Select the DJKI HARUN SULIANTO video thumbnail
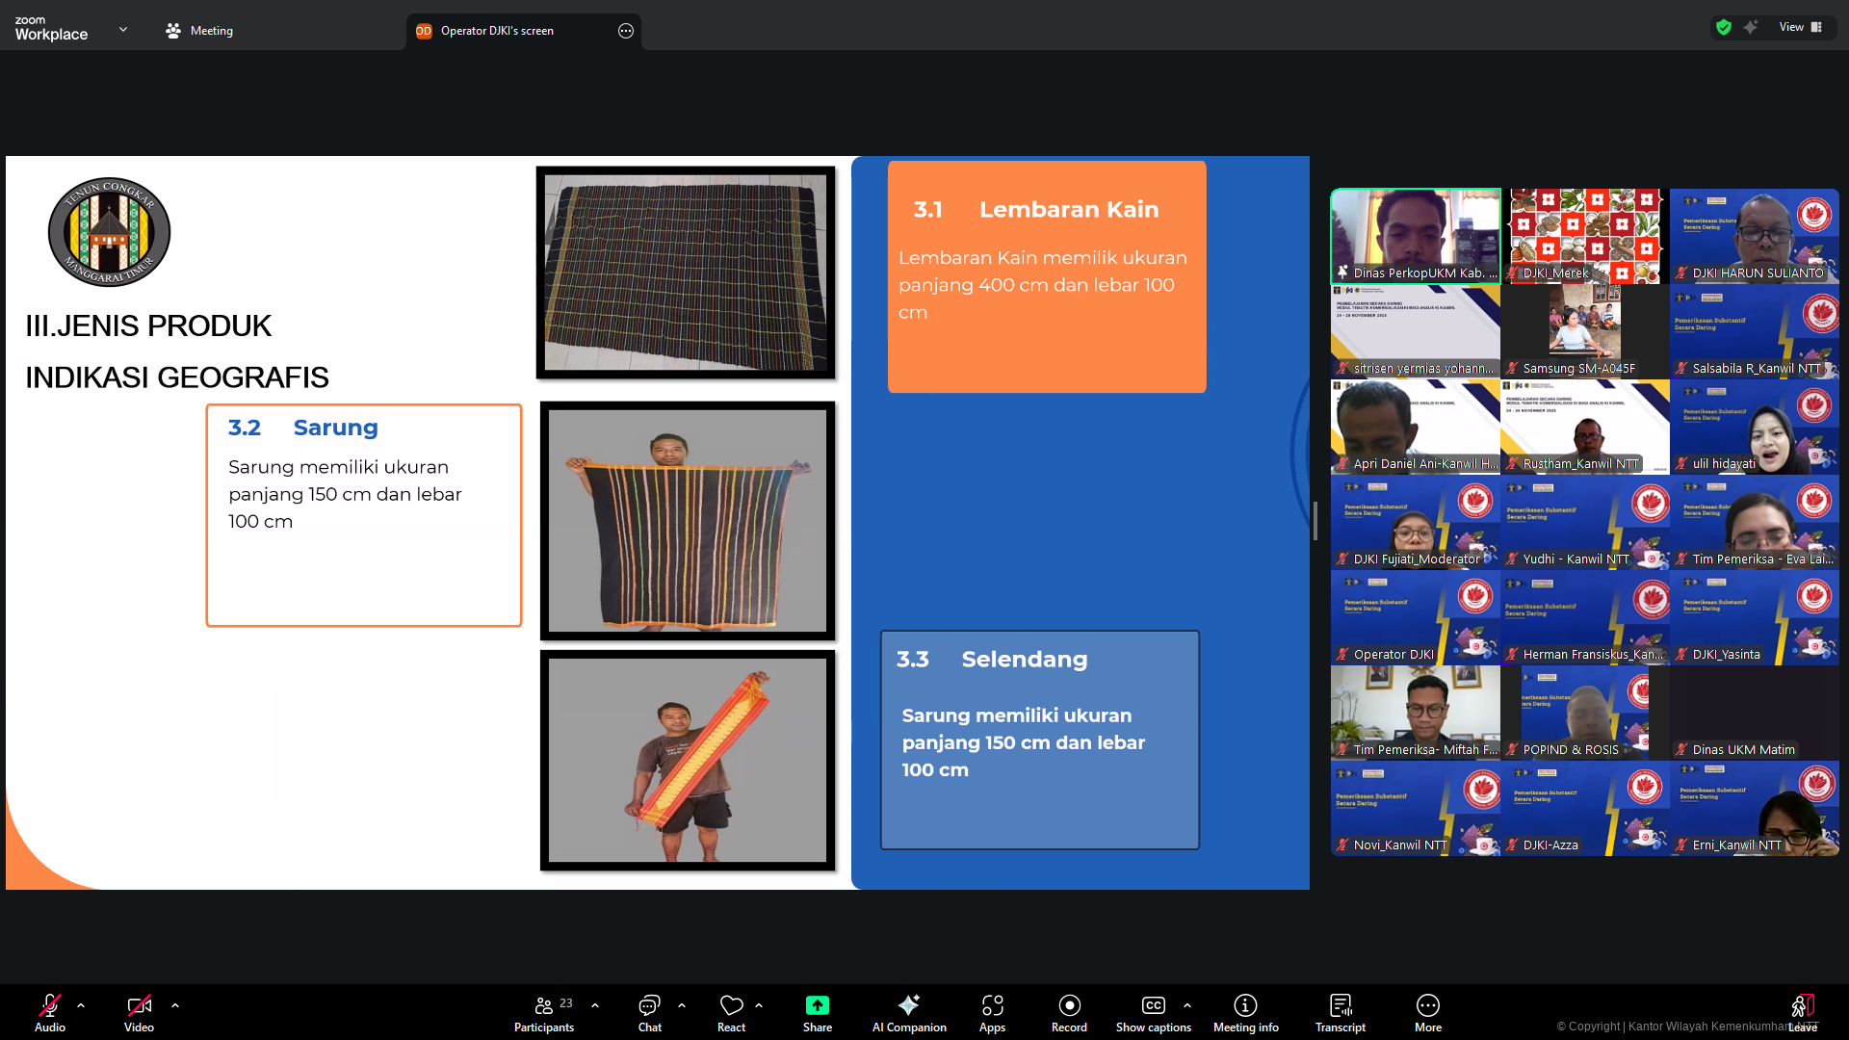 1754,235
